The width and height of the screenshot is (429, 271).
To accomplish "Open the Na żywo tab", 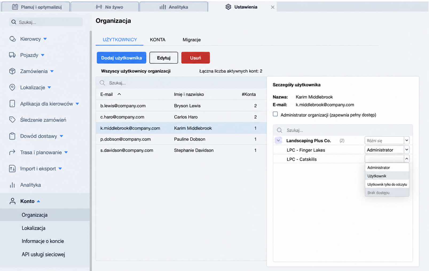I will click(x=105, y=7).
